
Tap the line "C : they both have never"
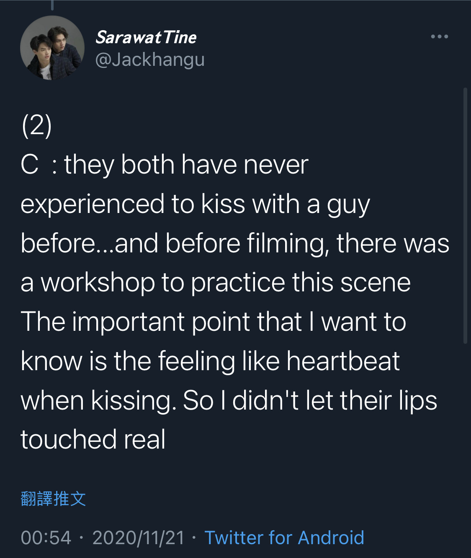pyautogui.click(x=165, y=164)
